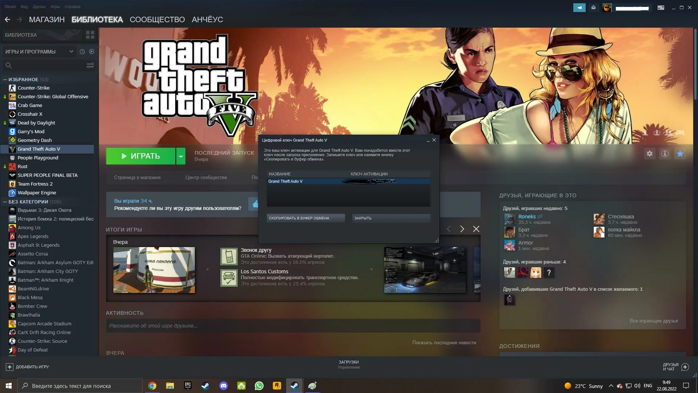Image resolution: width=698 pixels, height=393 pixels.
Task: Open the Справка menu
Action: (x=72, y=7)
